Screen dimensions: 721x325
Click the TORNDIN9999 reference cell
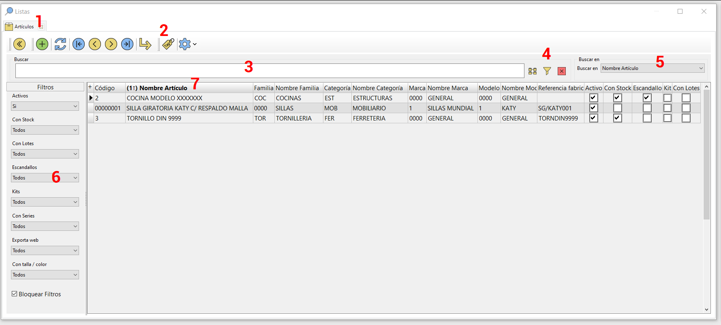coord(561,118)
